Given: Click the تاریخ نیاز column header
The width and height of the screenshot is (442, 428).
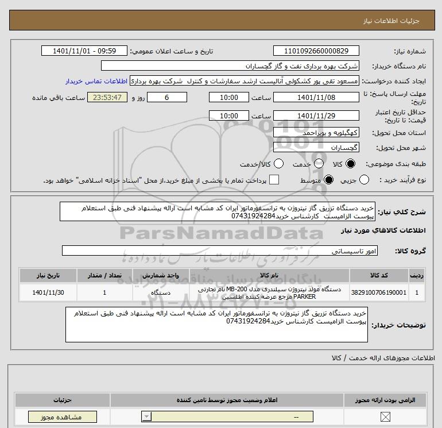Looking at the screenshot, I should 48,275.
